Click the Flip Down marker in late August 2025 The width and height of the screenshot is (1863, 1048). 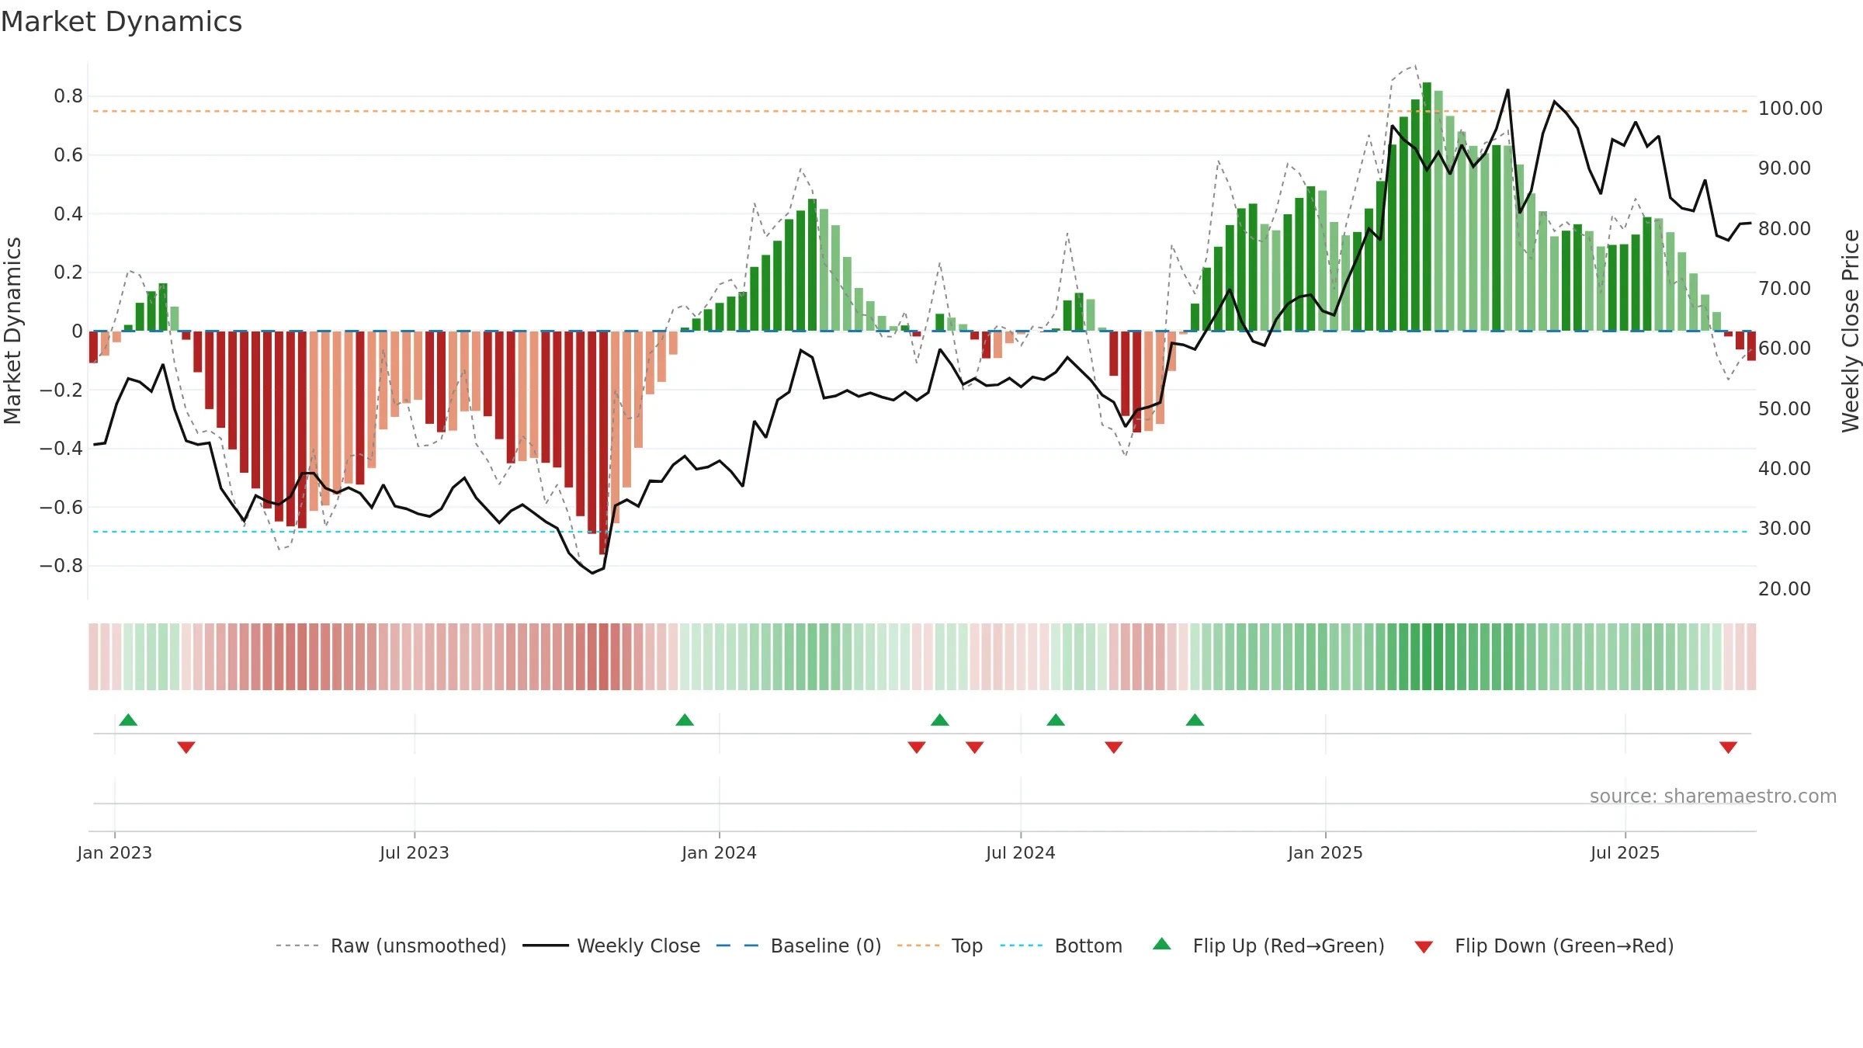click(x=1728, y=747)
